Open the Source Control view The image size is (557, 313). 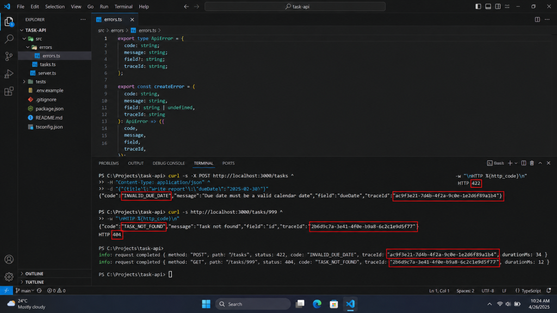click(9, 56)
